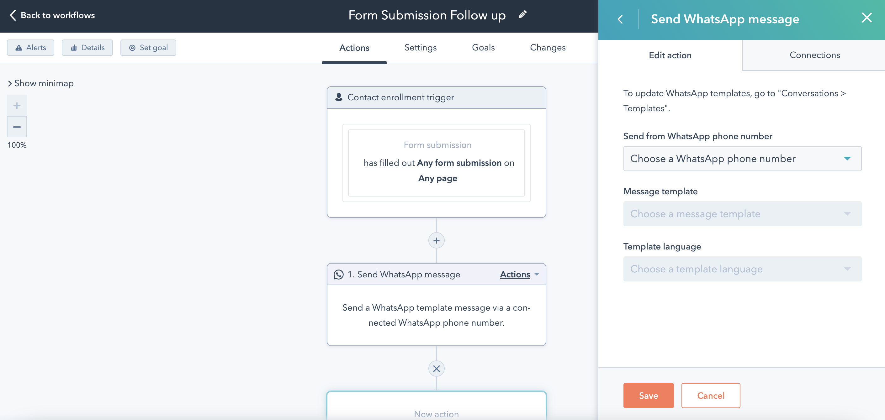Click the contact enrollment trigger icon
885x420 pixels.
point(339,97)
